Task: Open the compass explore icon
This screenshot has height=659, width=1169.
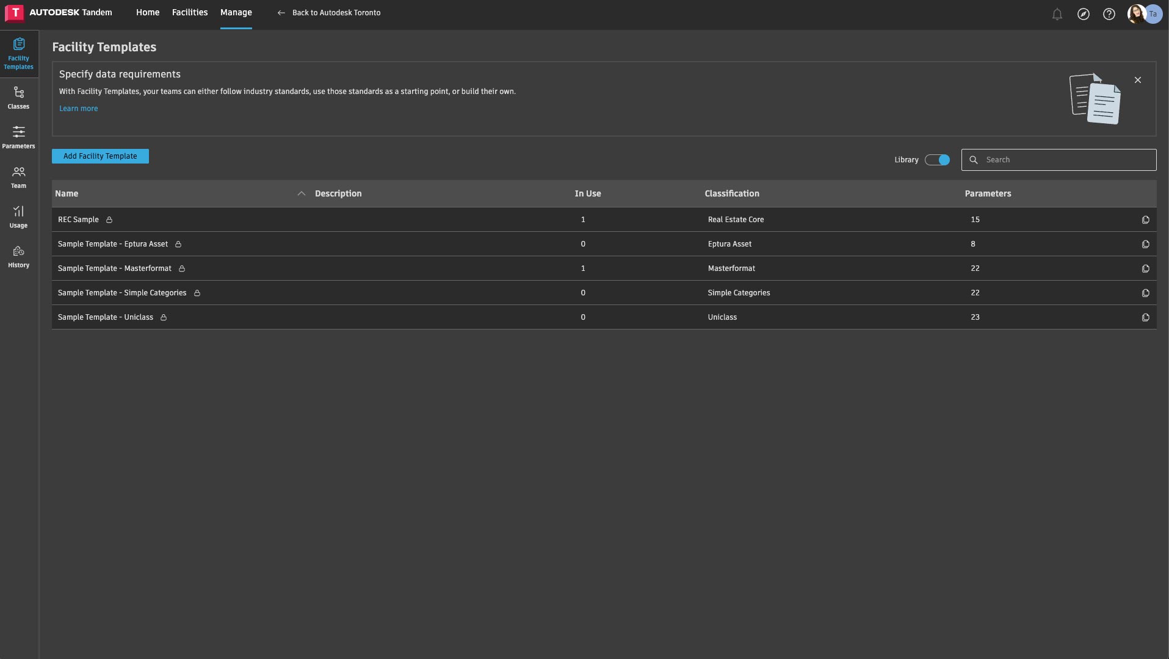Action: pos(1083,14)
